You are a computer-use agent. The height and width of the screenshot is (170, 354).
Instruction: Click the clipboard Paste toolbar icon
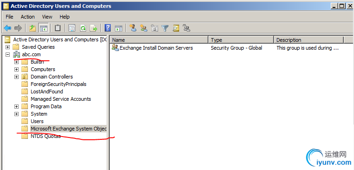tap(58, 28)
